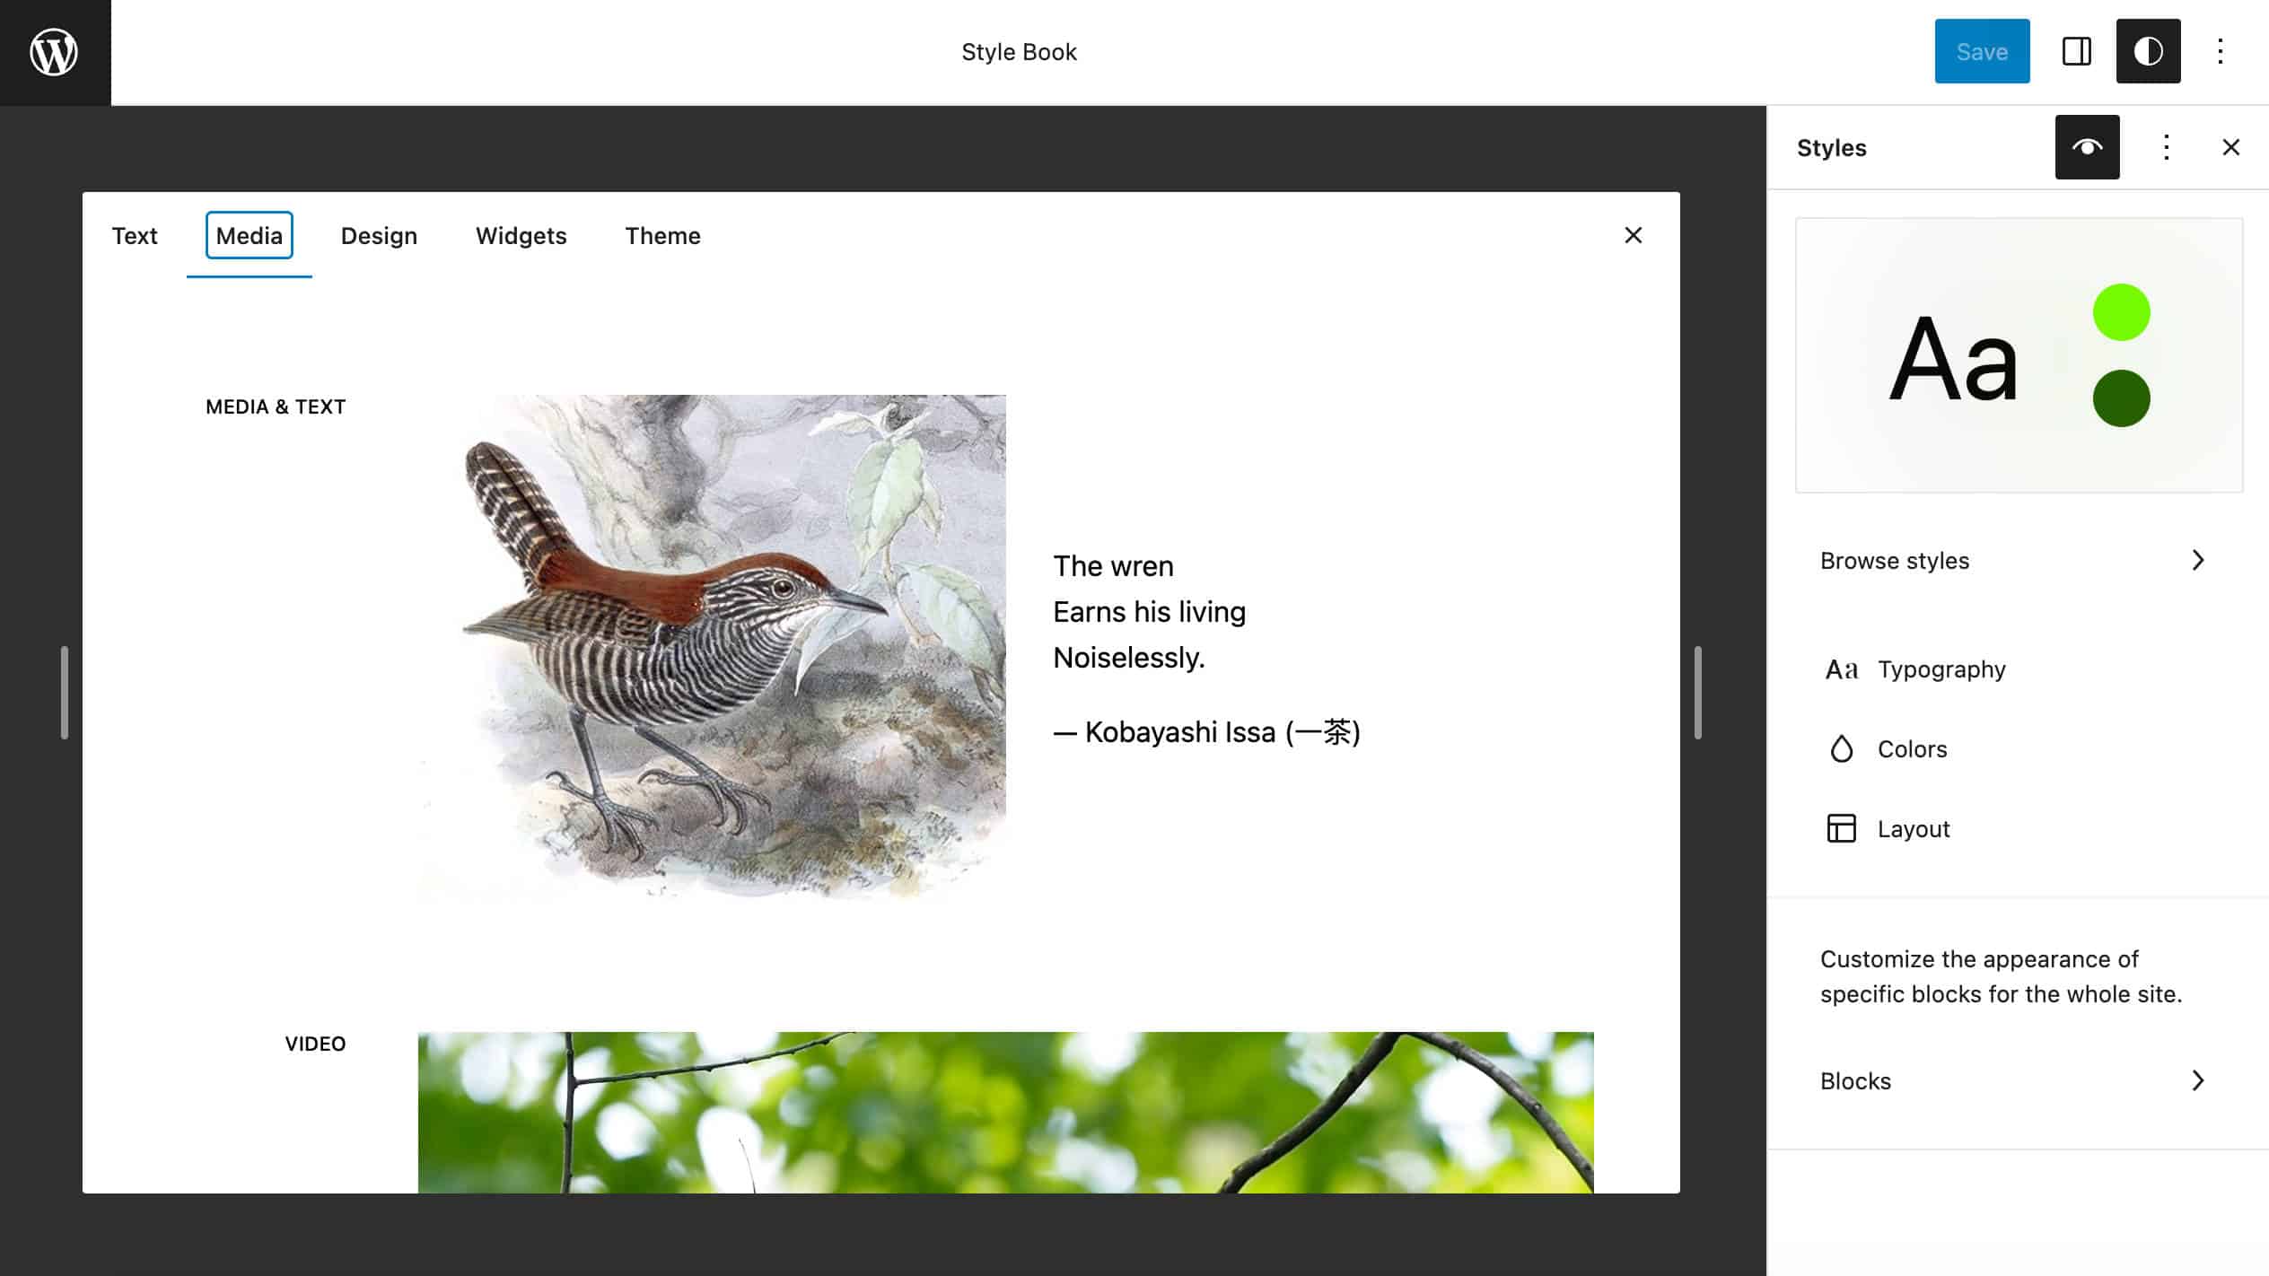Click the three-dot options menu in toolbar
2269x1276 pixels.
coord(2219,51)
